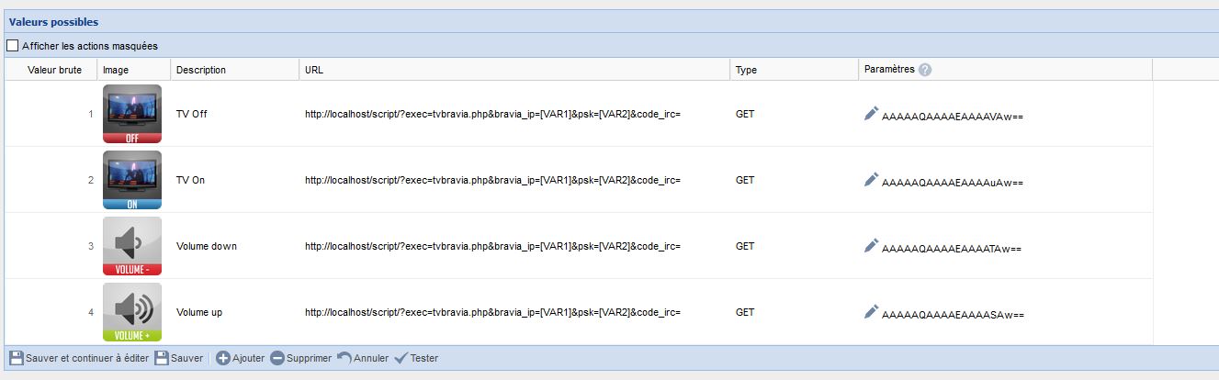The height and width of the screenshot is (380, 1219).
Task: Enable Afficher les actions masquées checkbox
Action: coord(13,45)
